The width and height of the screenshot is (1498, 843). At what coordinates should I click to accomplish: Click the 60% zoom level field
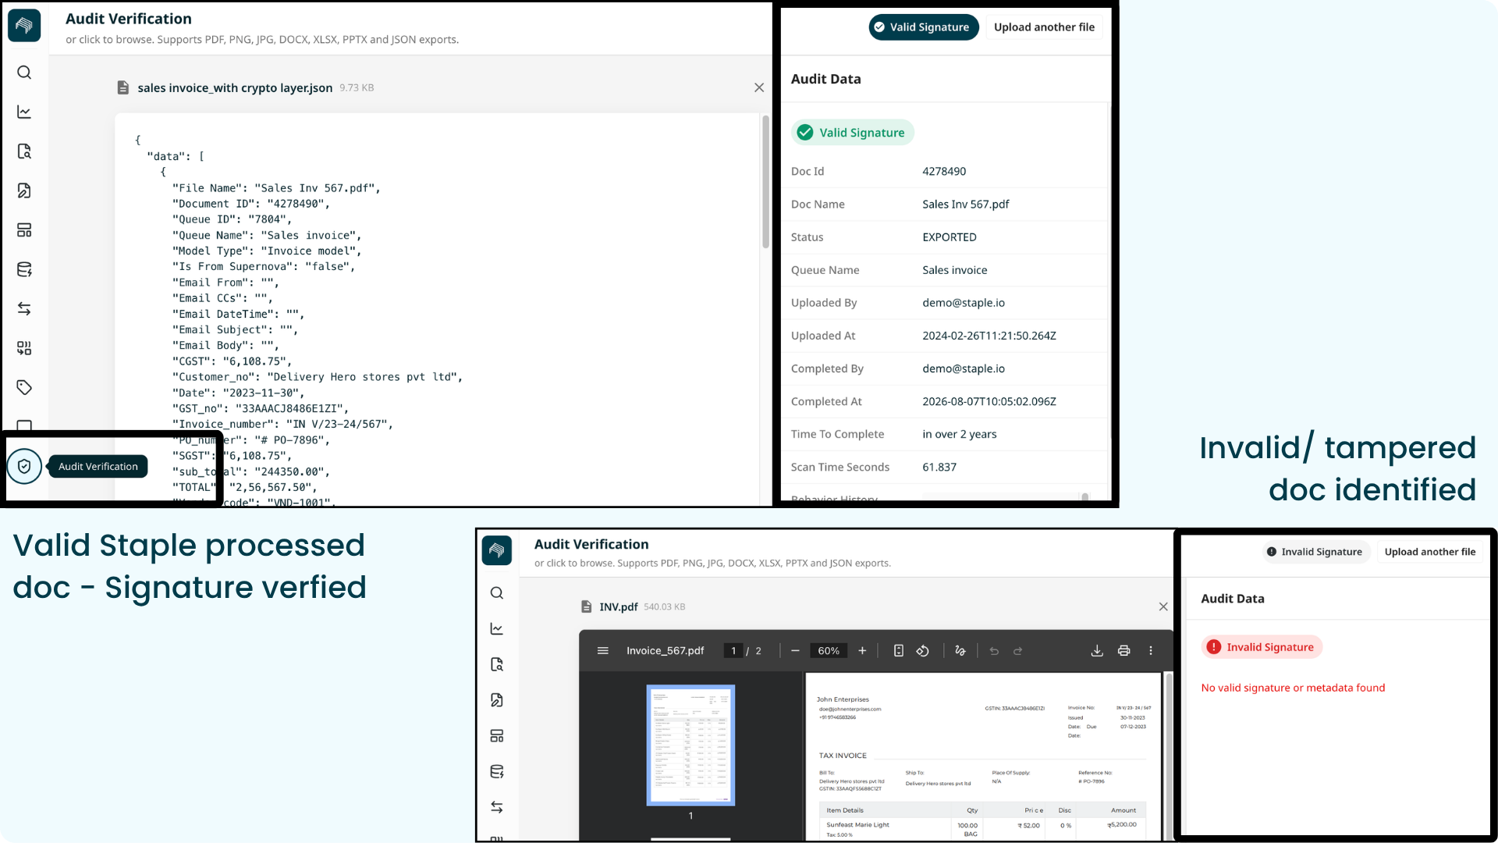[x=829, y=651]
